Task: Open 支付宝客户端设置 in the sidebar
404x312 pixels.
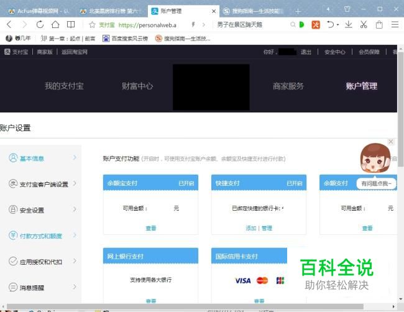Action: point(42,184)
